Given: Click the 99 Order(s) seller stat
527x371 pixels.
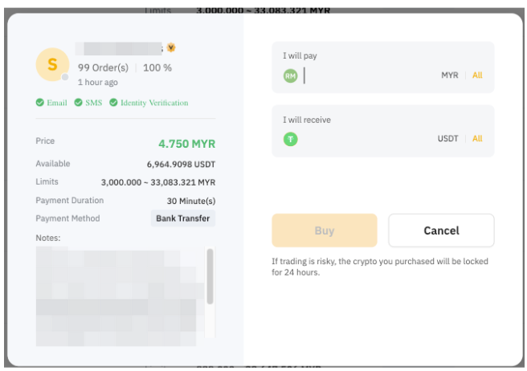Looking at the screenshot, I should coord(103,67).
